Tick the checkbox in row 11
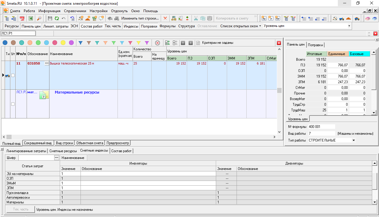Screen dimensions: 379x217 [13, 75]
